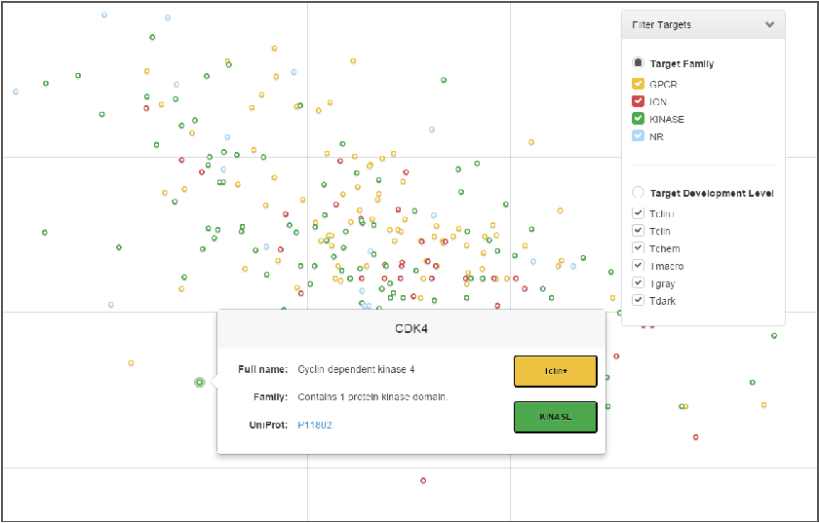Toggle the Tgray checkbox
The image size is (819, 523).
tap(638, 283)
